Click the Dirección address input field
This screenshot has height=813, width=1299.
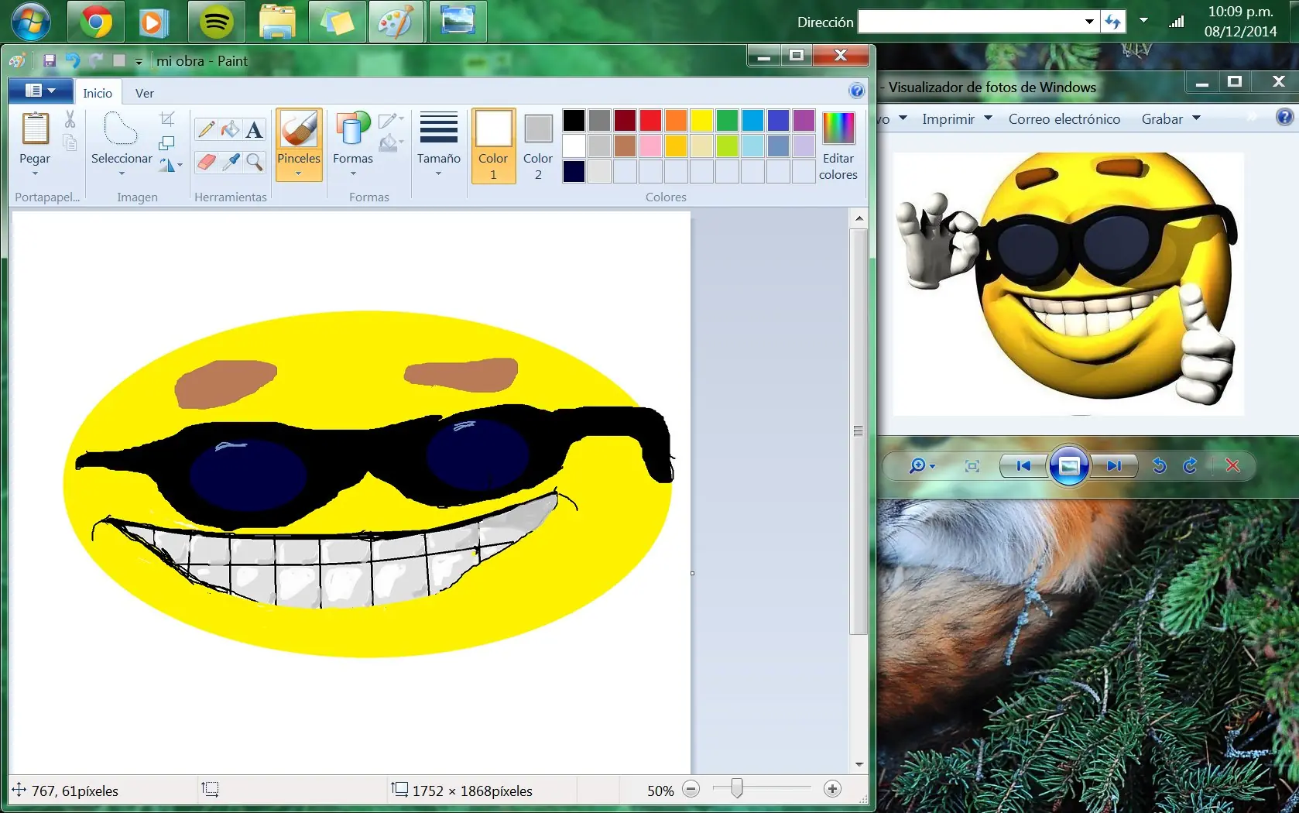[970, 22]
